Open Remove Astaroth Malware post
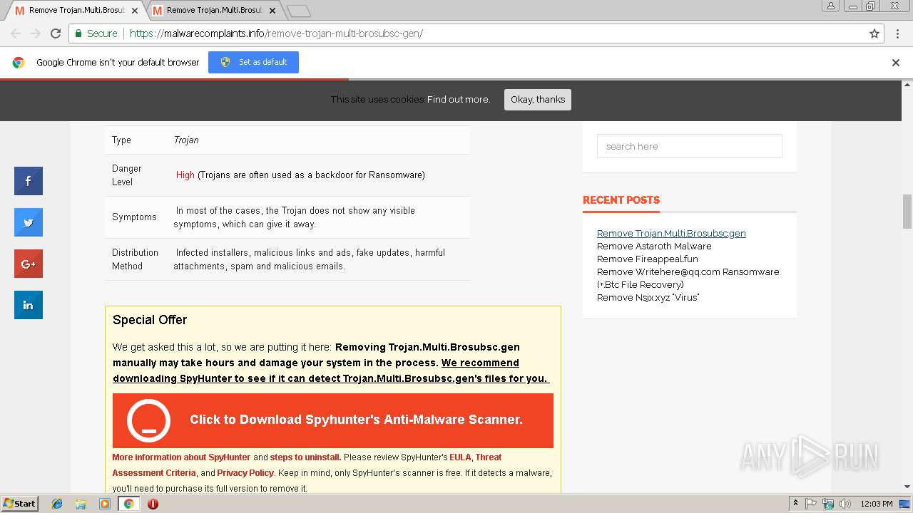This screenshot has height=513, width=913. pos(654,246)
